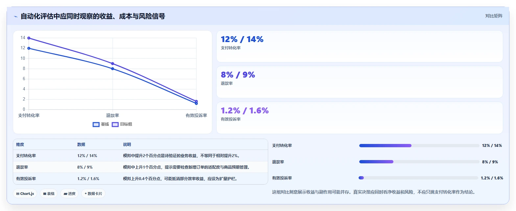Click the description starting 模拟中上升1个百分点
This screenshot has width=516, height=211.
[x=187, y=167]
